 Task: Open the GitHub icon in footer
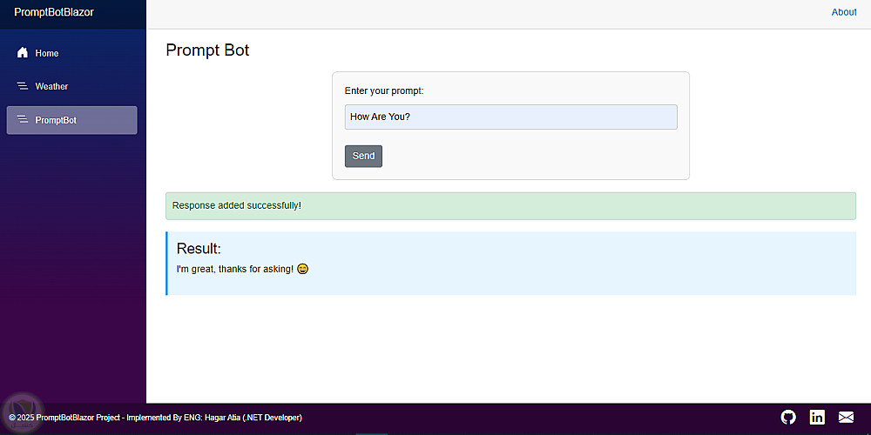click(x=788, y=418)
